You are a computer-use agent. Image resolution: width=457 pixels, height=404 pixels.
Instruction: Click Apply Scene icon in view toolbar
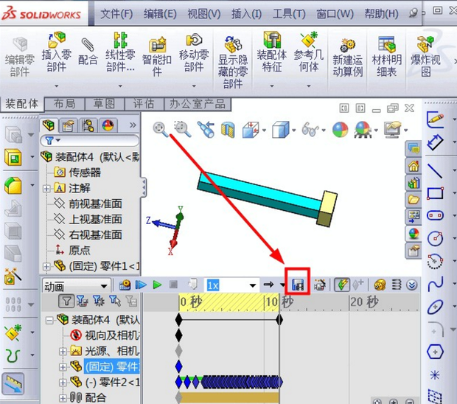(x=363, y=130)
